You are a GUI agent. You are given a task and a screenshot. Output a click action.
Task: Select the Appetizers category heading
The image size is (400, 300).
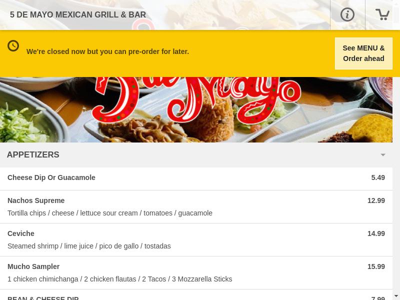tap(33, 155)
